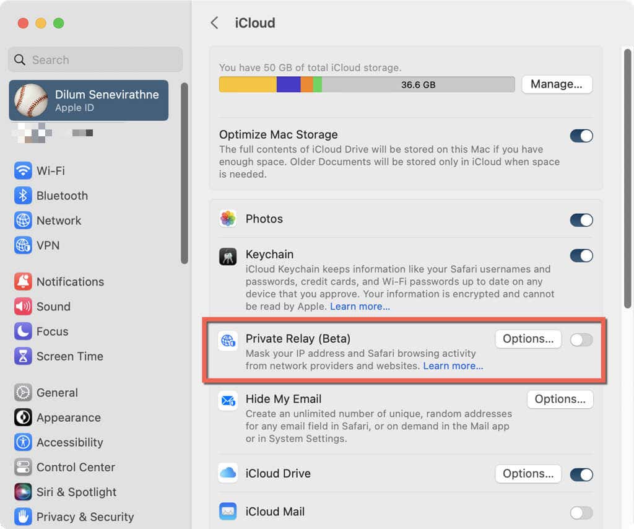Open Options for Private Relay
Image resolution: width=634 pixels, height=529 pixels.
[528, 339]
